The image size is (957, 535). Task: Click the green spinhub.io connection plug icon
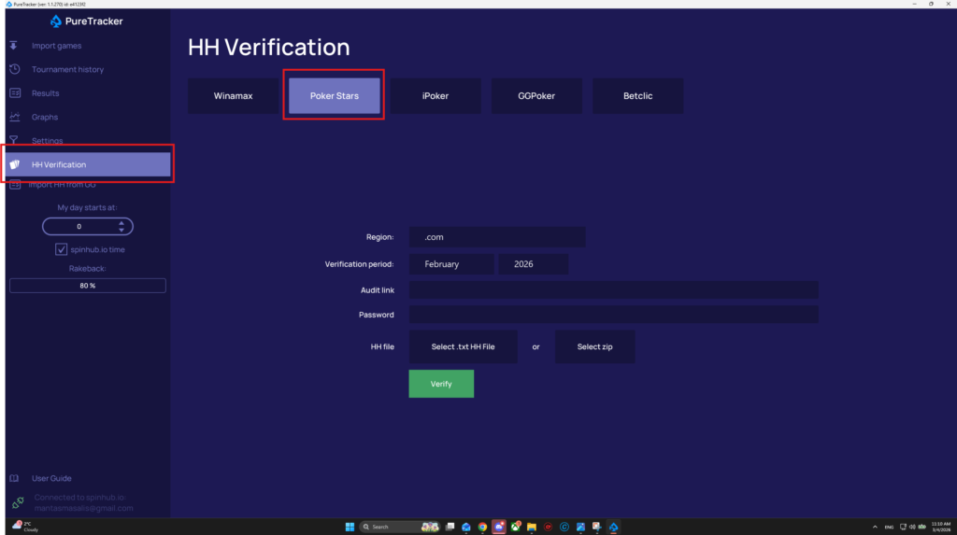(x=18, y=502)
